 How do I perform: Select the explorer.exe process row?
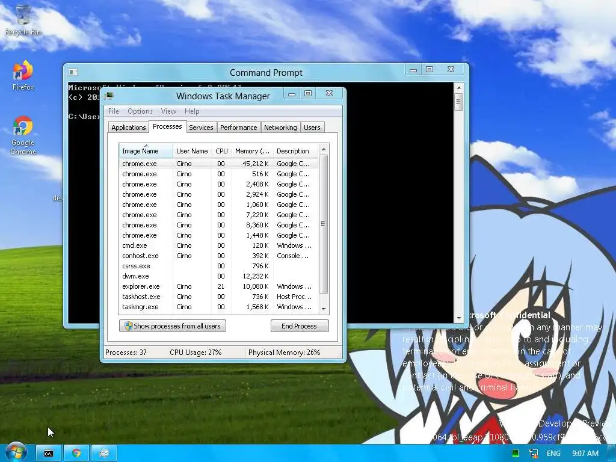(218, 286)
